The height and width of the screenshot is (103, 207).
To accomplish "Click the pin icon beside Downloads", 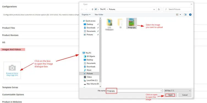I will tap(98, 28).
